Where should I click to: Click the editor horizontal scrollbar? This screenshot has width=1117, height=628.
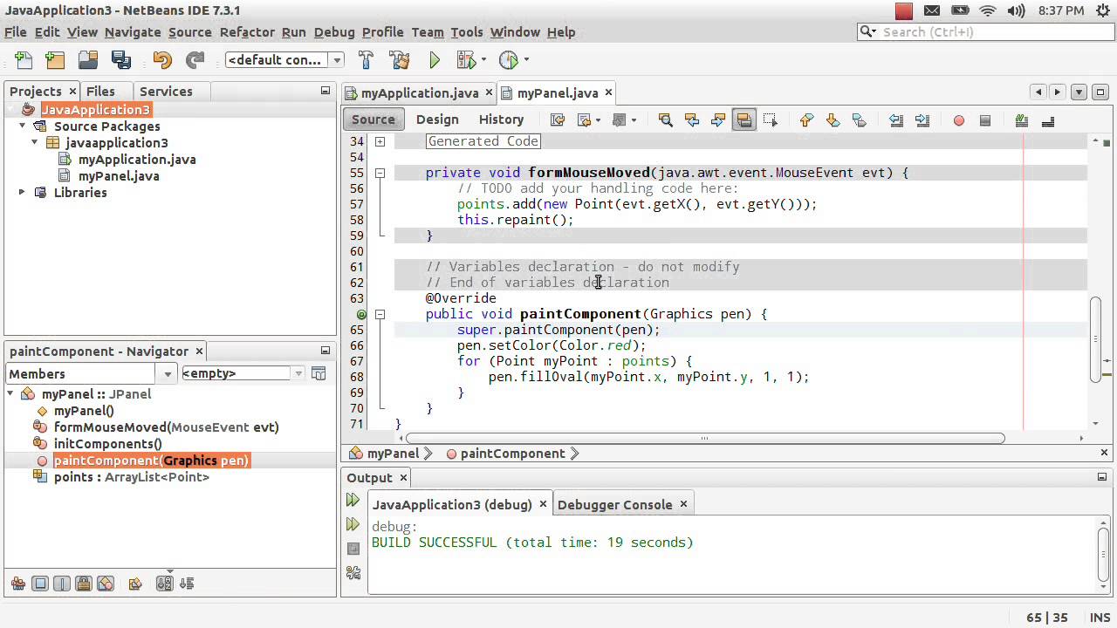coord(705,438)
